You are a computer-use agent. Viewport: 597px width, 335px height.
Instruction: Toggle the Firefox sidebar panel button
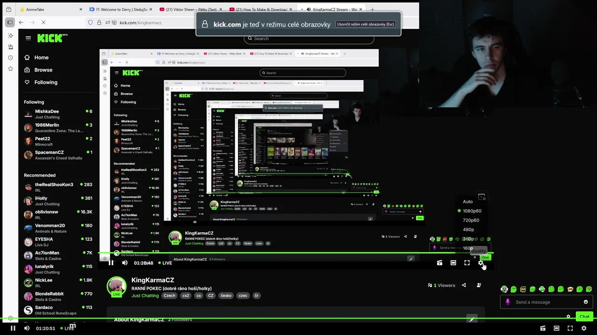(x=10, y=22)
